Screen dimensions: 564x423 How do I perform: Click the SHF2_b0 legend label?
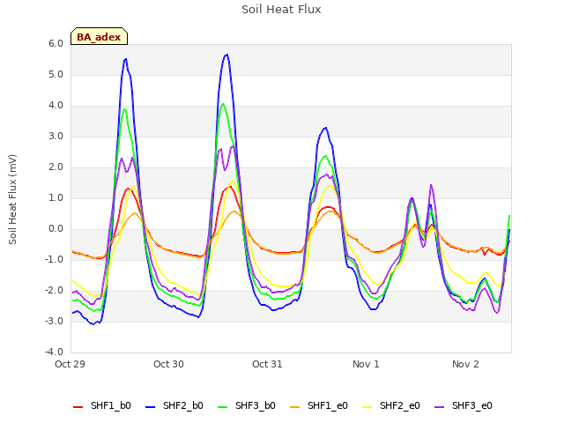click(183, 405)
